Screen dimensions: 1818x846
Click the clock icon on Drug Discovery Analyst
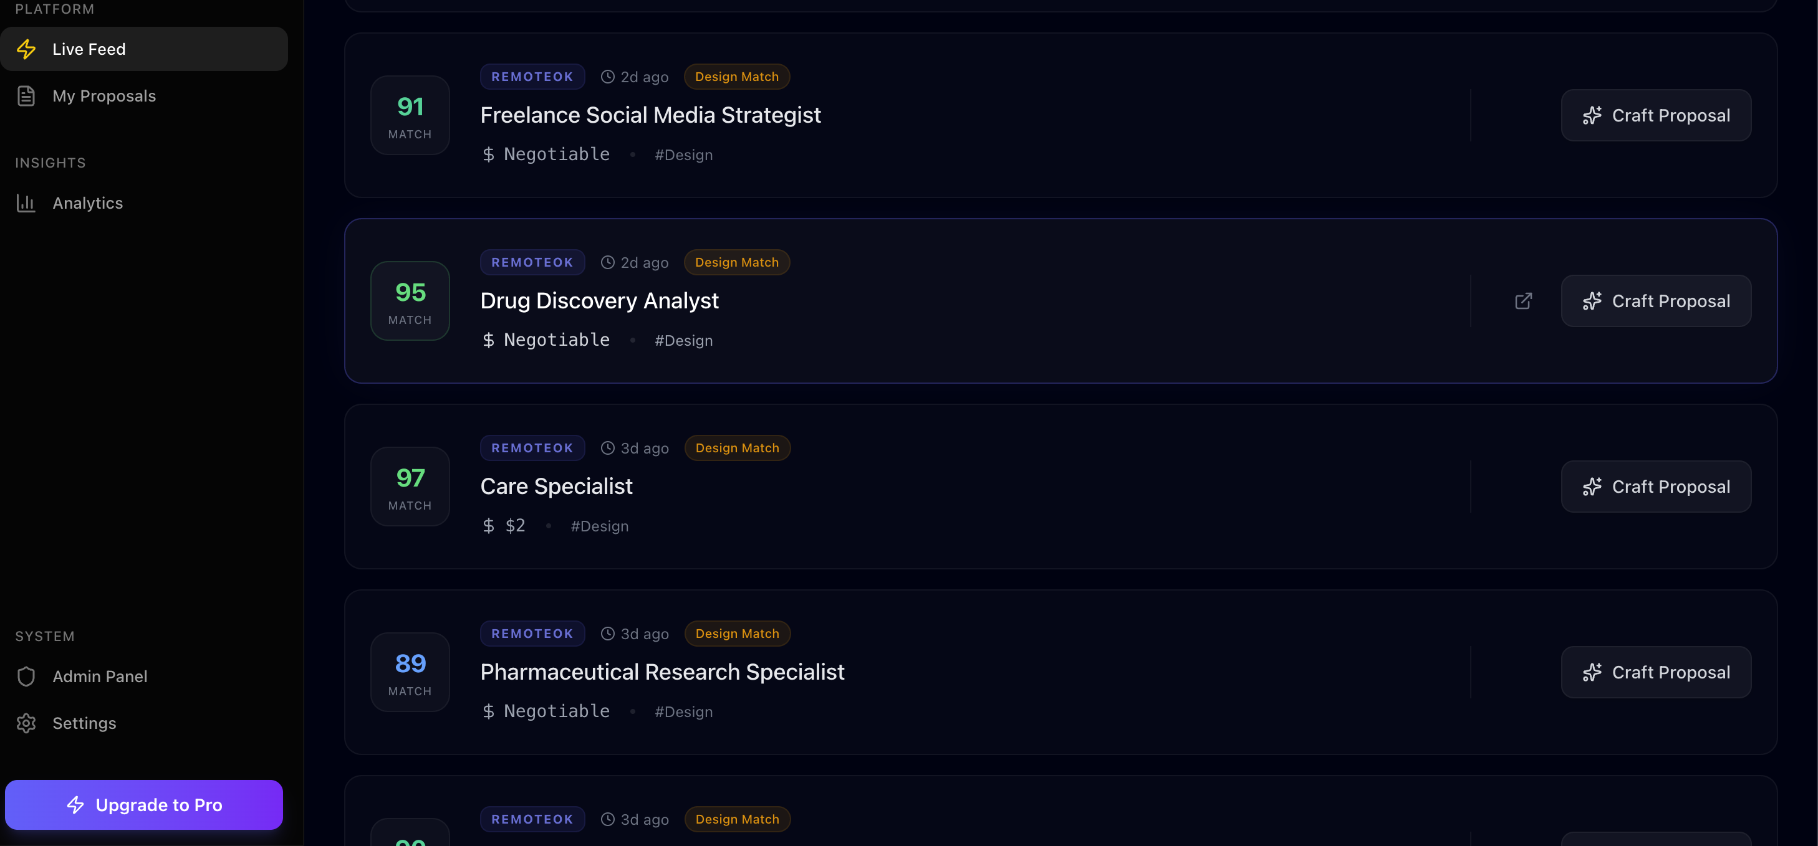[607, 262]
